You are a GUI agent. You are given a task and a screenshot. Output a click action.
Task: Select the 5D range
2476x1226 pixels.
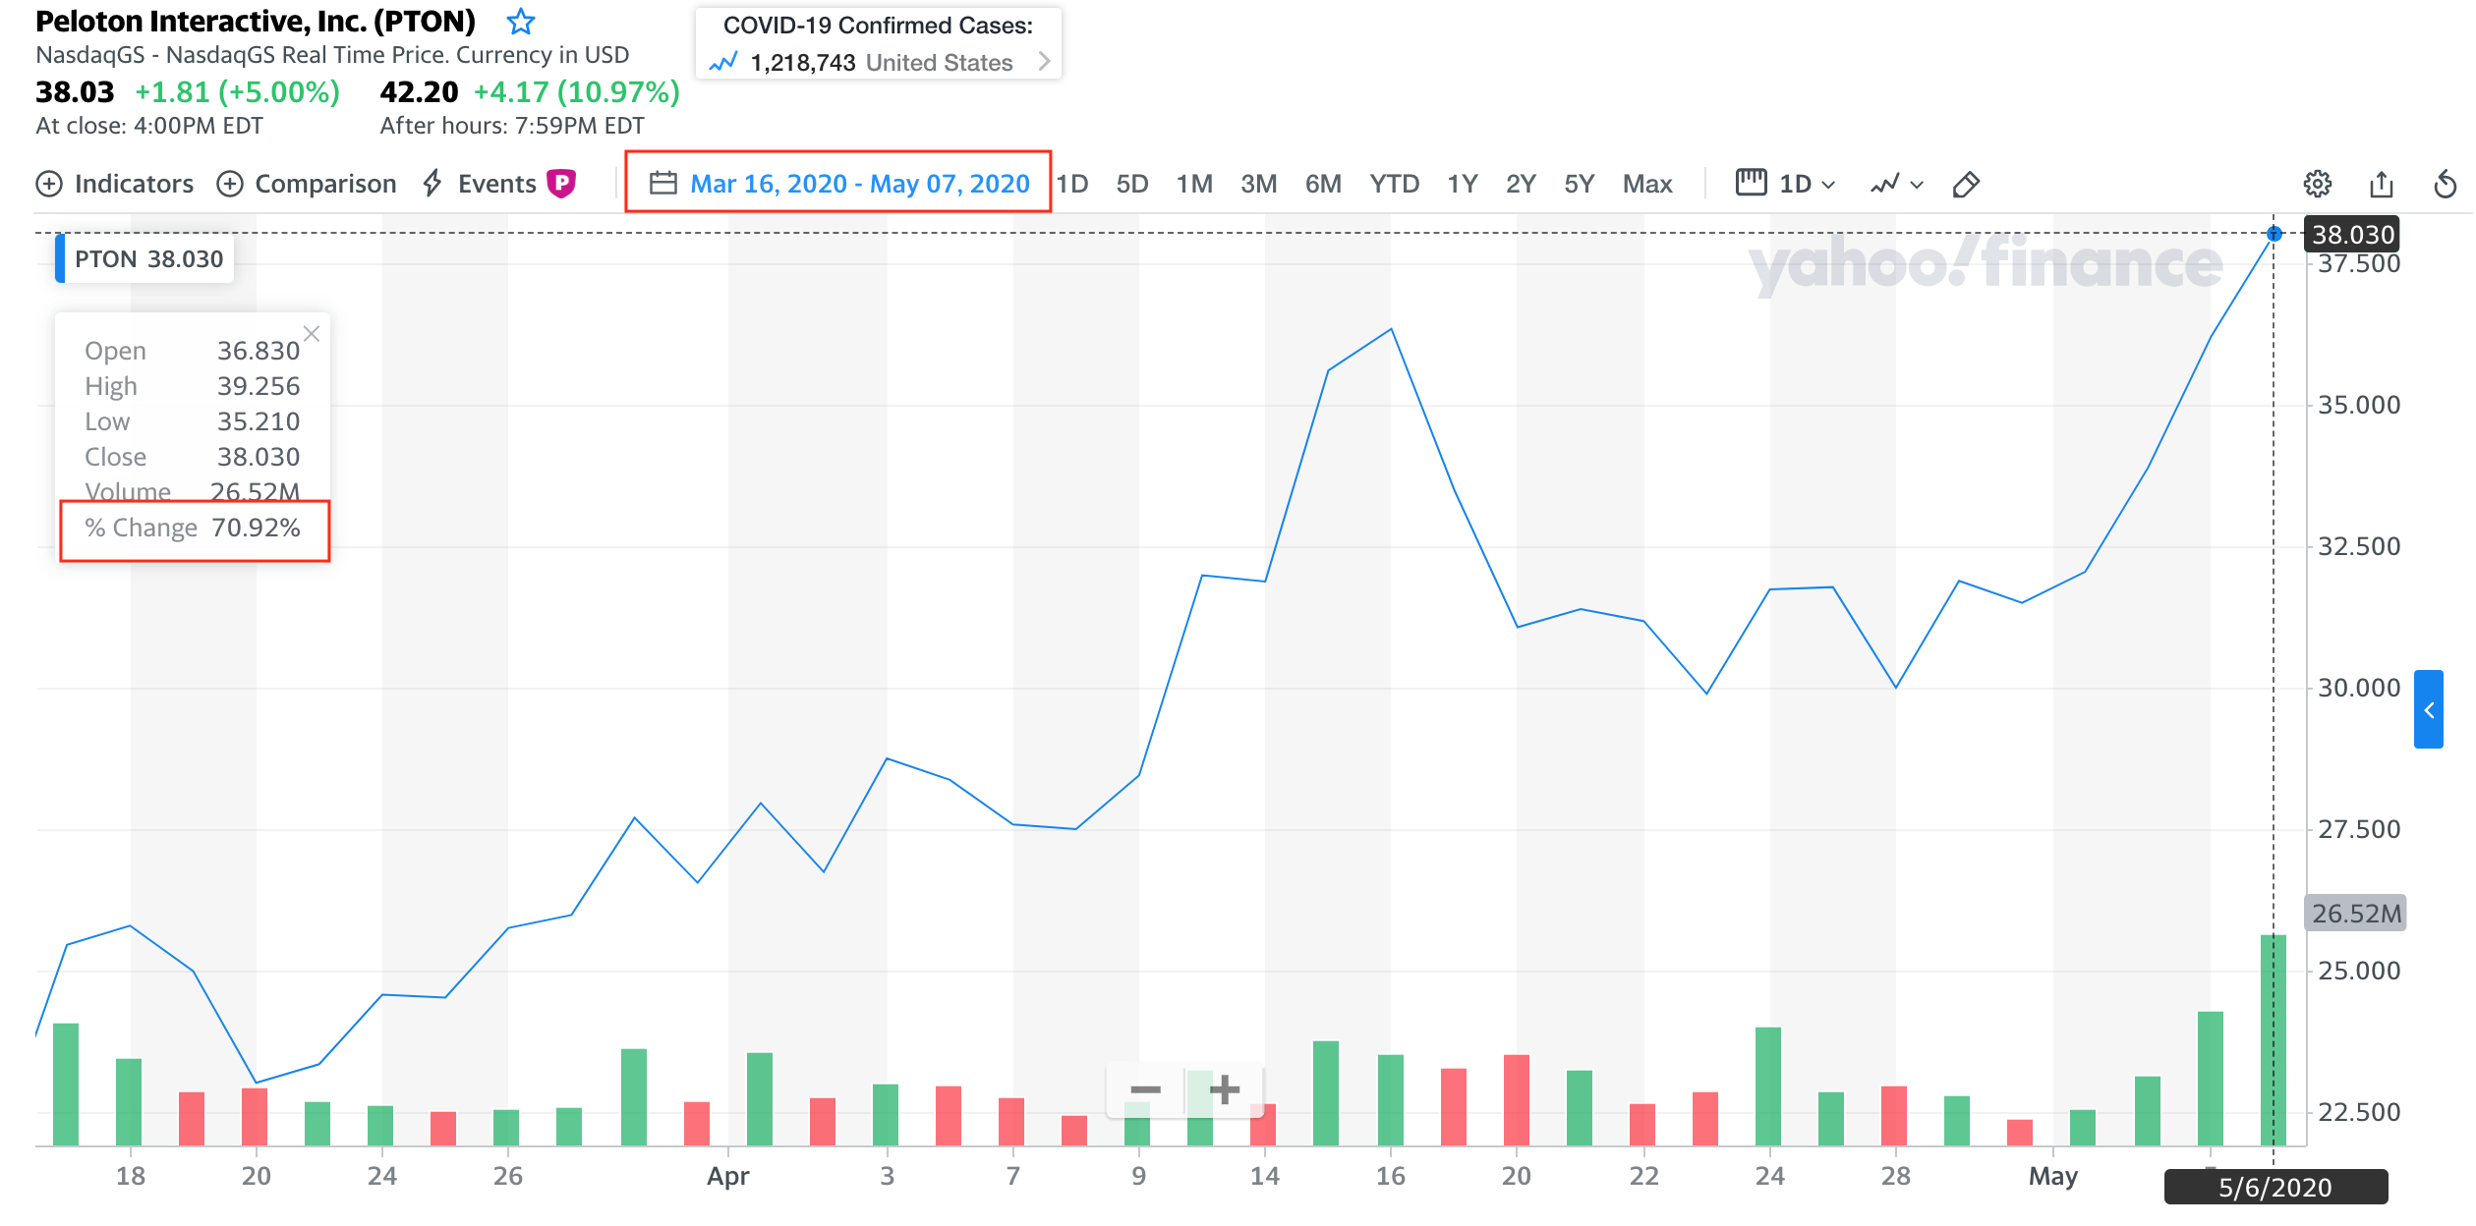click(x=1132, y=184)
